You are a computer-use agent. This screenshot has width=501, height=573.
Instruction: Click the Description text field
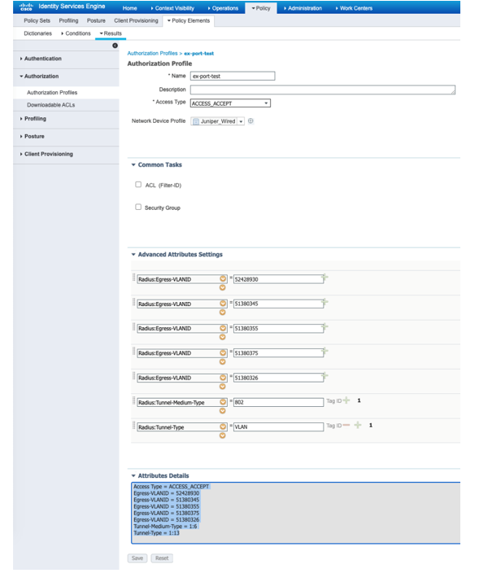coord(323,90)
